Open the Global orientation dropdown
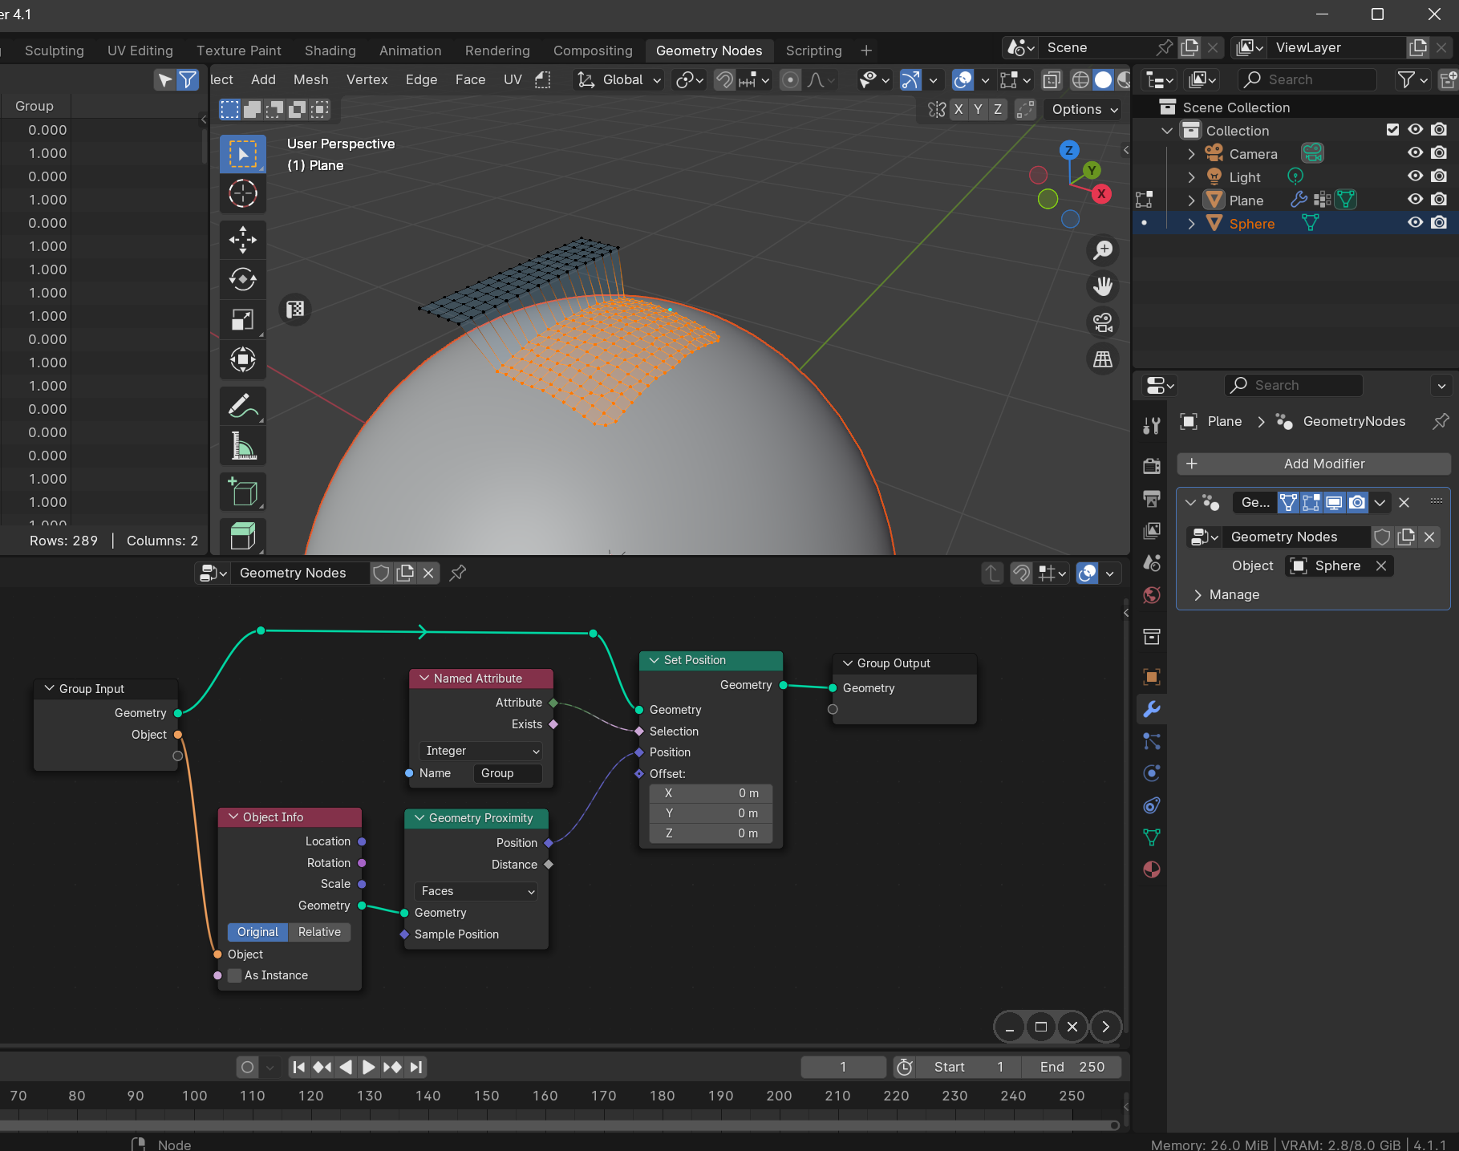 [620, 79]
